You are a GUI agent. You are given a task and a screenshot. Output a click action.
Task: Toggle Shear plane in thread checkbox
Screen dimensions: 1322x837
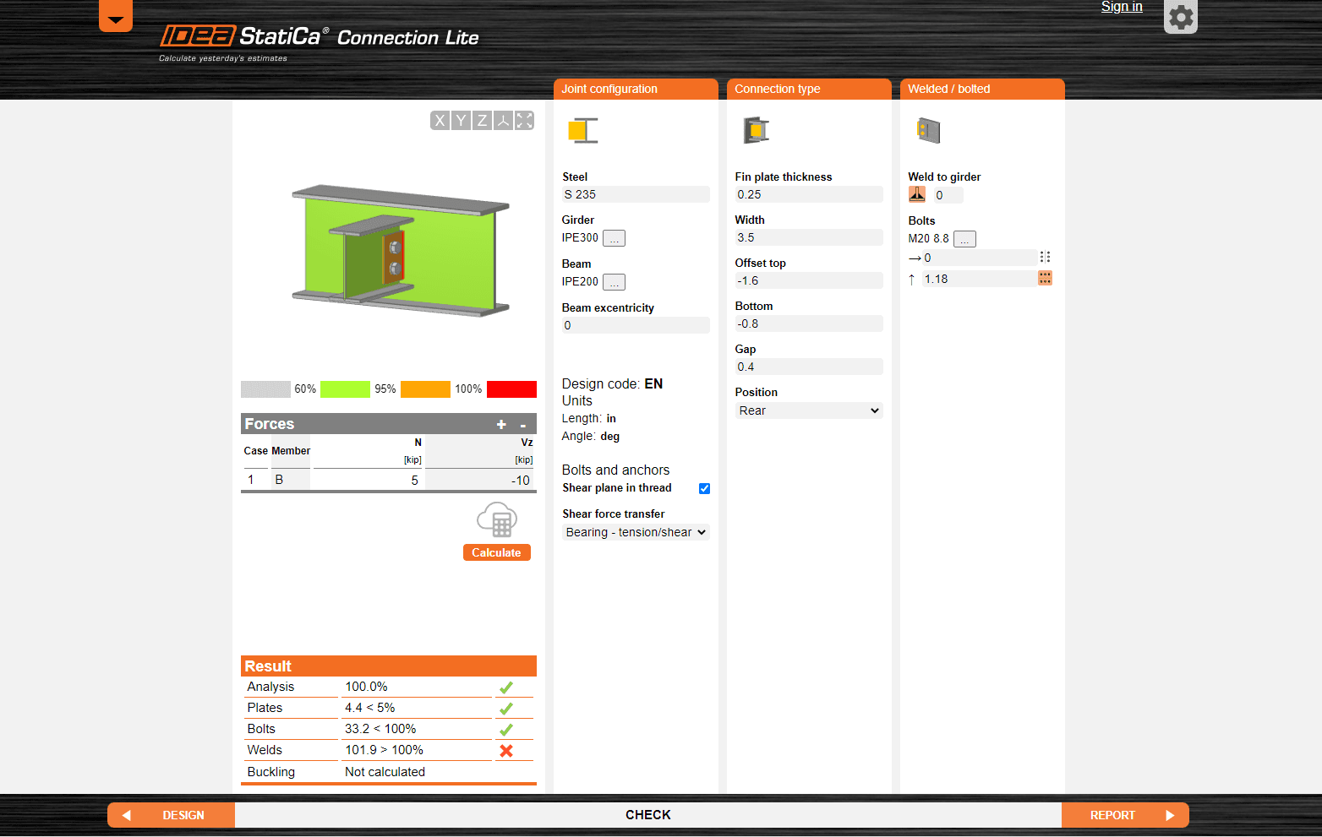click(704, 488)
